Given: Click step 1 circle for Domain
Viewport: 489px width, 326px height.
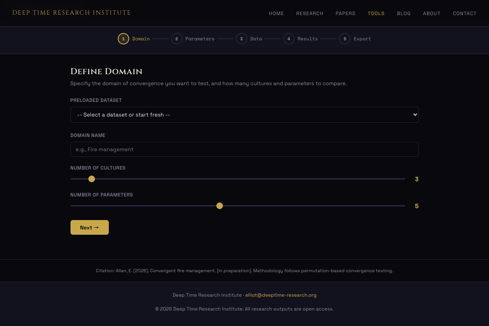Looking at the screenshot, I should (x=123, y=39).
